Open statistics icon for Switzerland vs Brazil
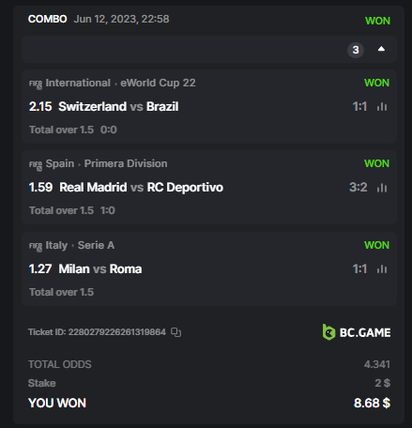The image size is (412, 428). click(382, 107)
